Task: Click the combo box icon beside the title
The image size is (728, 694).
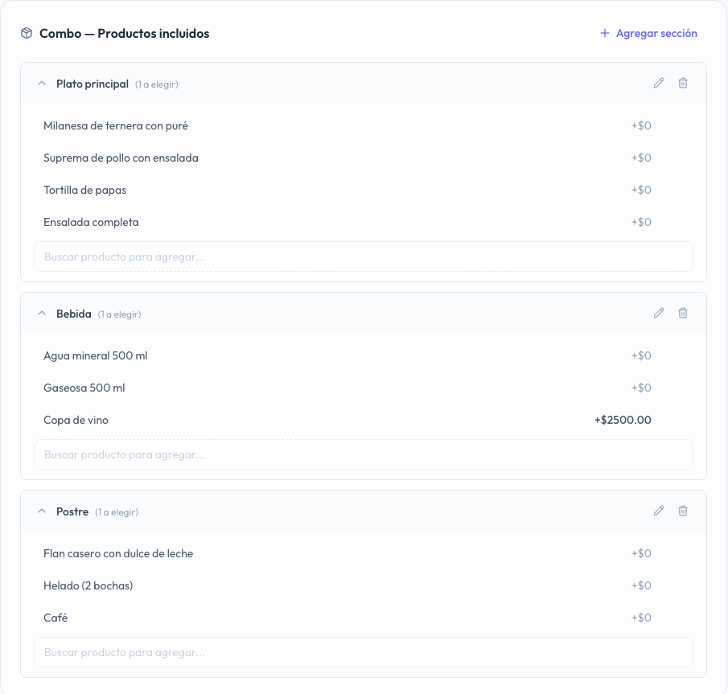Action: coord(27,33)
